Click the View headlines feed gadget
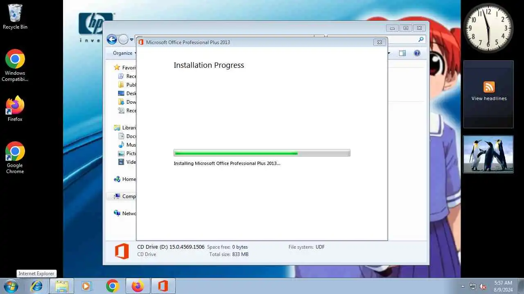Viewport: 524px width, 294px height. pyautogui.click(x=488, y=94)
